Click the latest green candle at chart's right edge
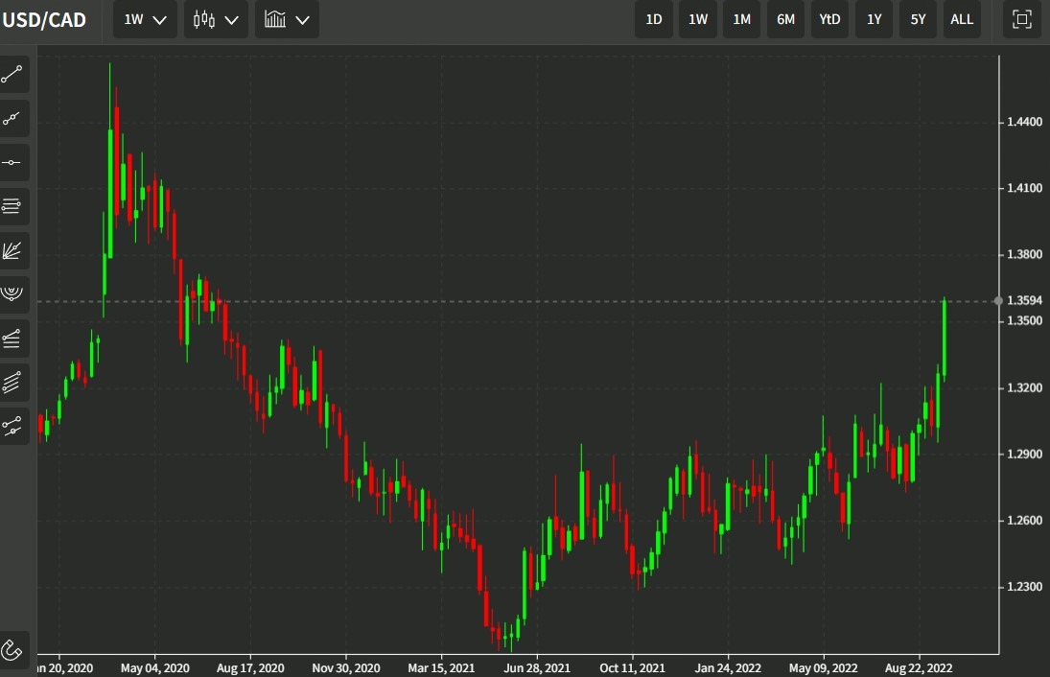The width and height of the screenshot is (1050, 677). [x=945, y=338]
